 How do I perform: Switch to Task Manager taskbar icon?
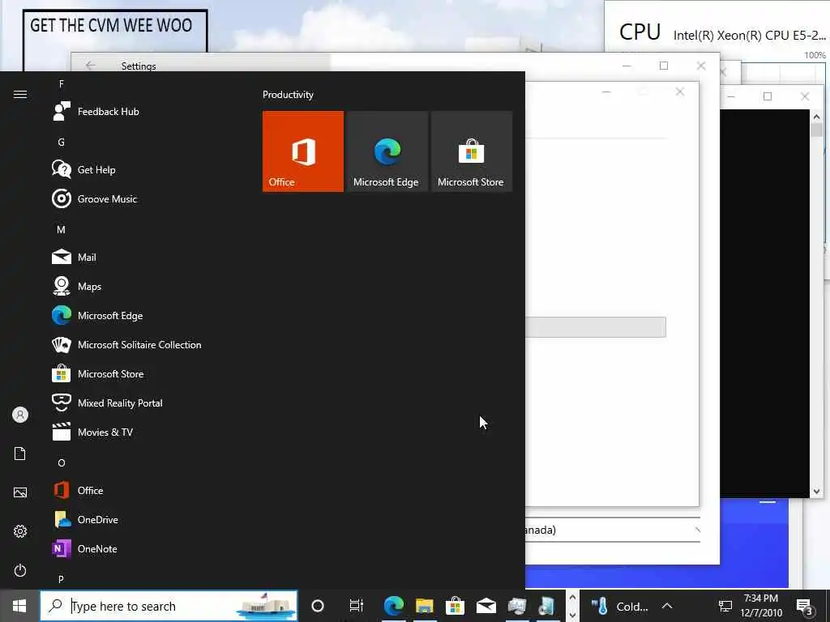click(x=516, y=606)
